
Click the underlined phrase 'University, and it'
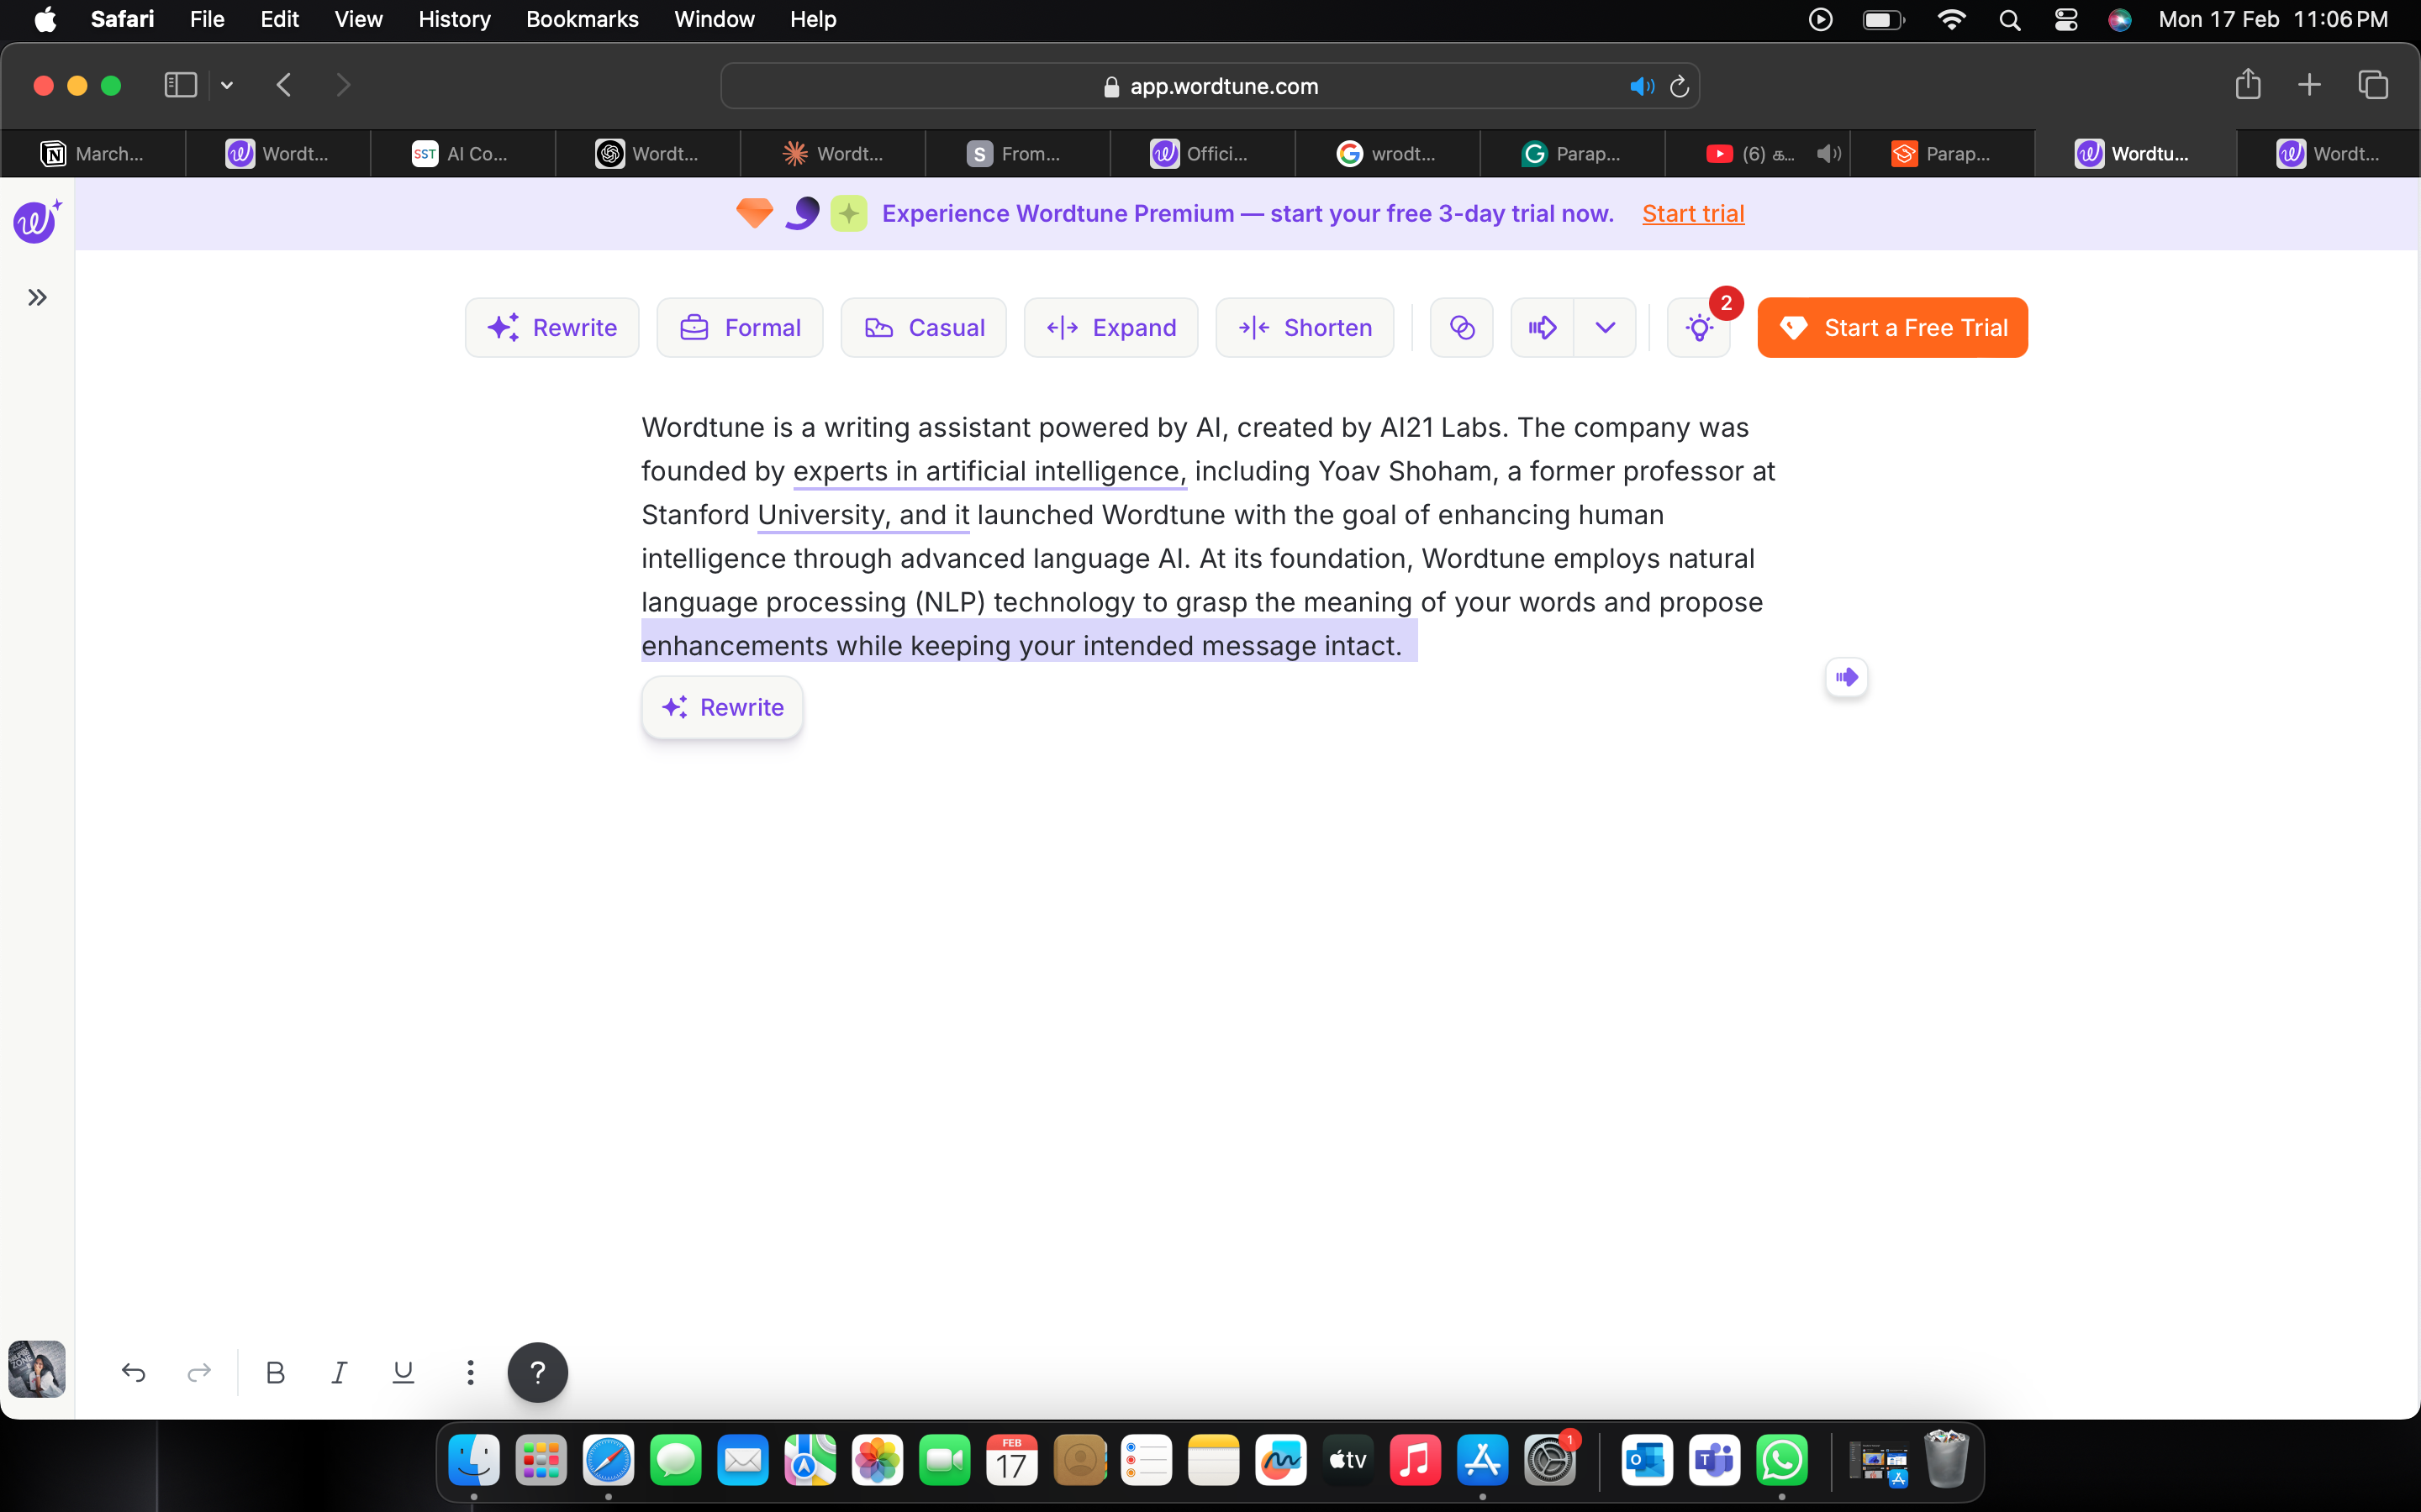coord(863,515)
